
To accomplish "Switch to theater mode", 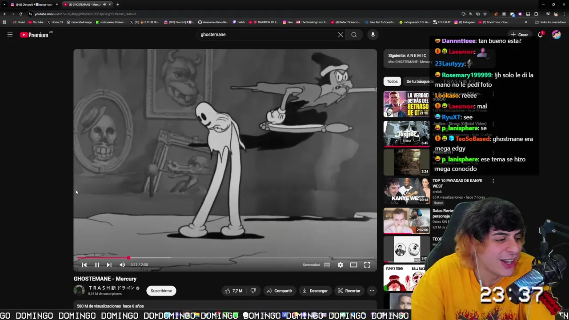I will click(x=353, y=265).
